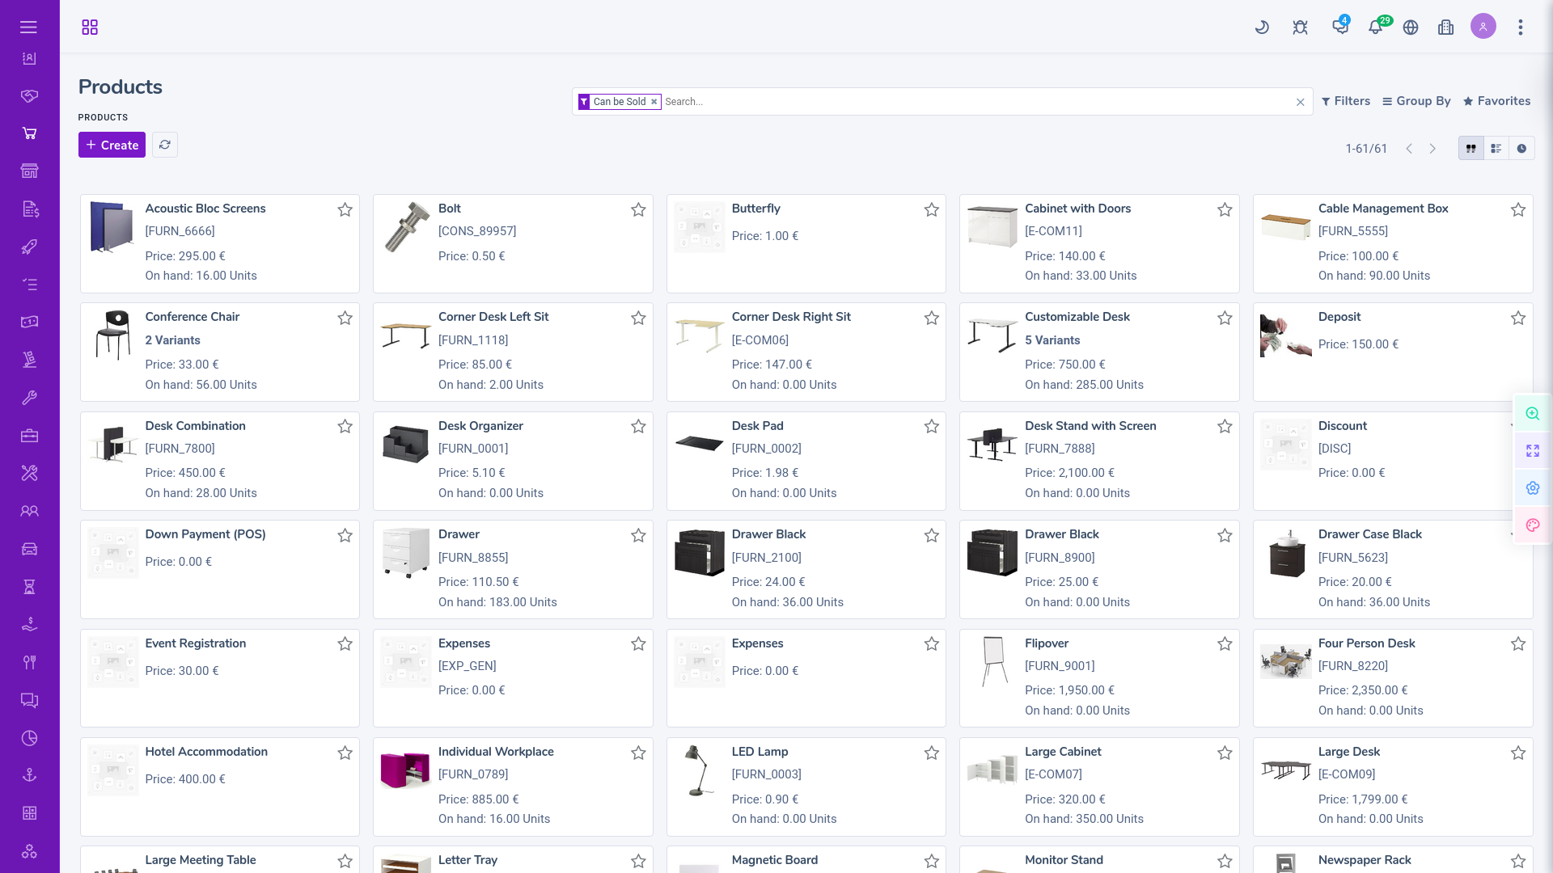
Task: Open the anchor sidebar app icon
Action: pos(29,775)
